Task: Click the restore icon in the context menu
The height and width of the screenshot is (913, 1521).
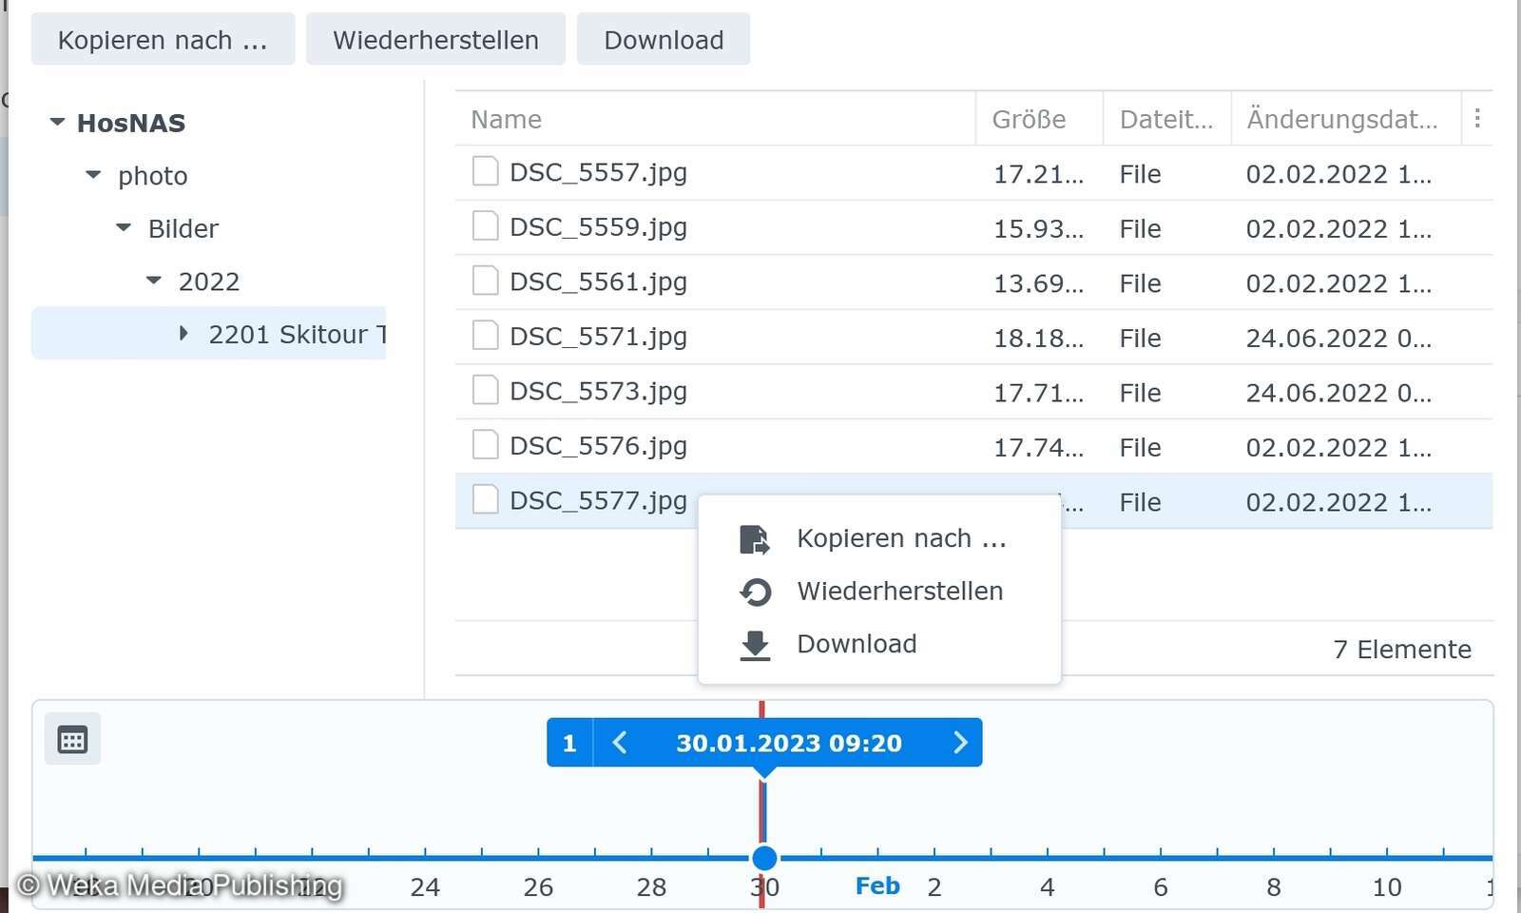Action: coord(755,592)
